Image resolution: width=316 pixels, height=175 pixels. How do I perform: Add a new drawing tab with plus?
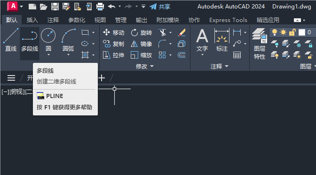[x=102, y=78]
